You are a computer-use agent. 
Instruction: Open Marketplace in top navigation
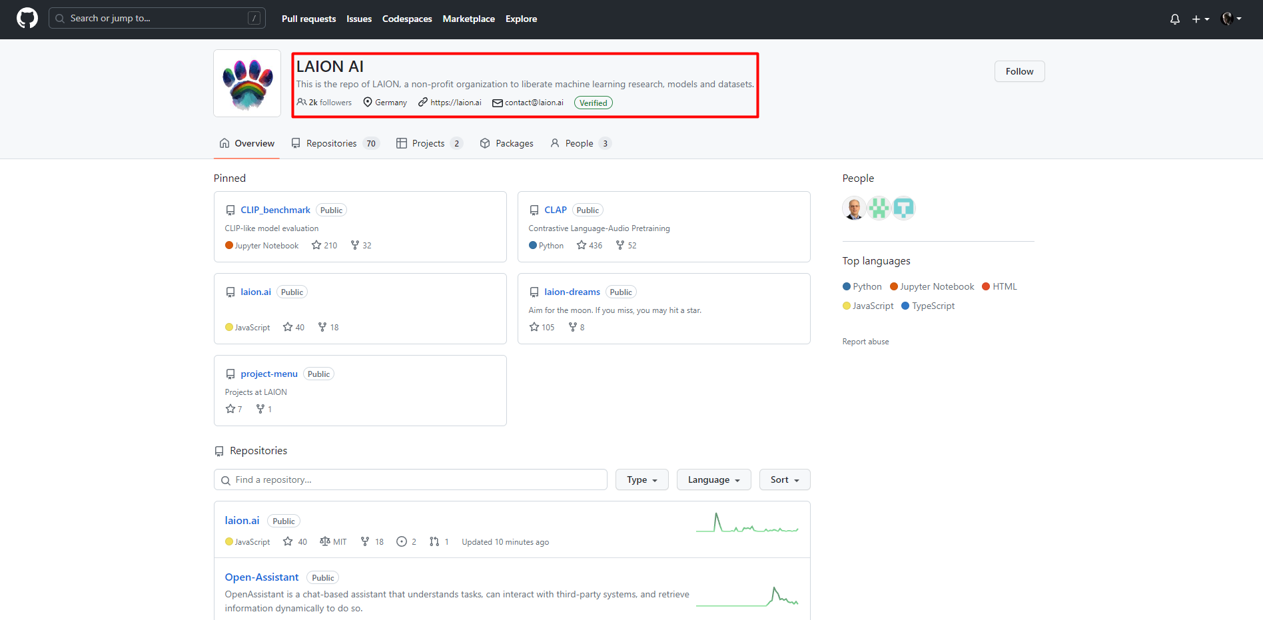click(468, 19)
